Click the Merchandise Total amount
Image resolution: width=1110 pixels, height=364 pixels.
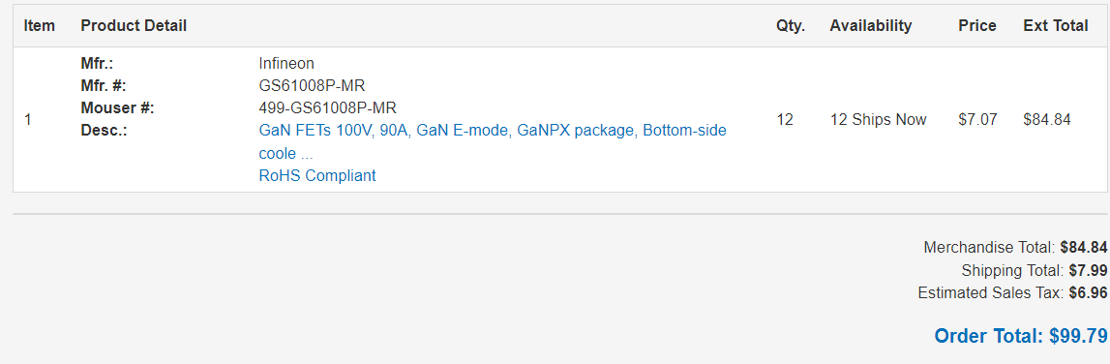pyautogui.click(x=1083, y=248)
